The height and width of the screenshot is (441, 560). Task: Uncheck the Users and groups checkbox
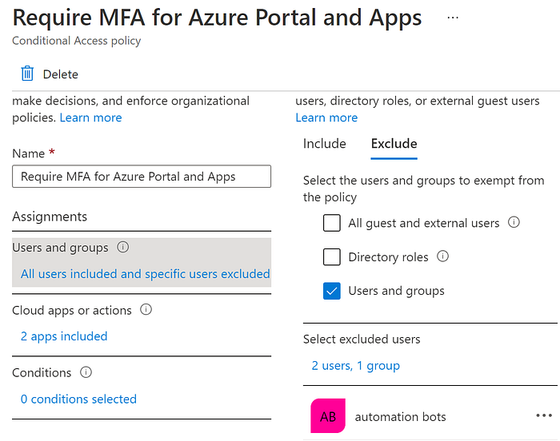pyautogui.click(x=332, y=291)
